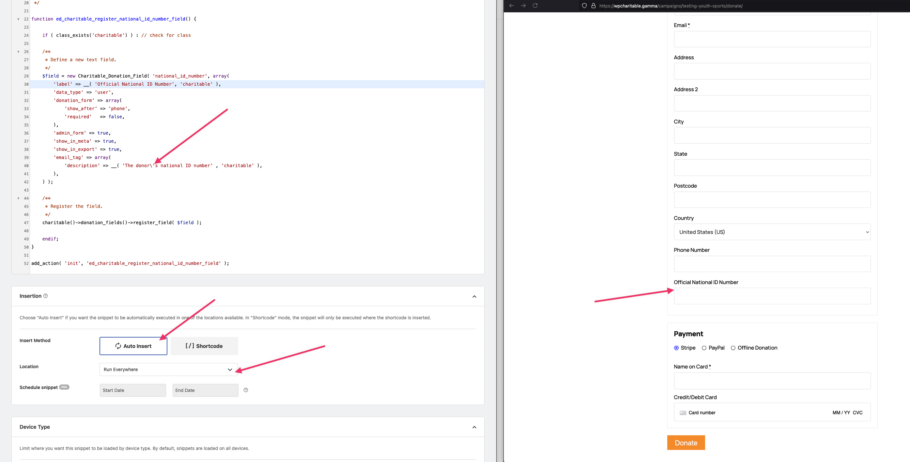
Task: Click the MM / YY expiry field
Action: (841, 412)
